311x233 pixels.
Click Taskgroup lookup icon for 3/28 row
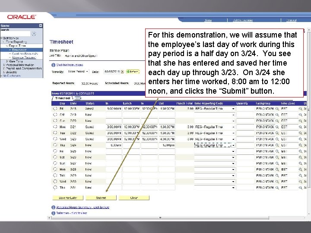click(277, 170)
